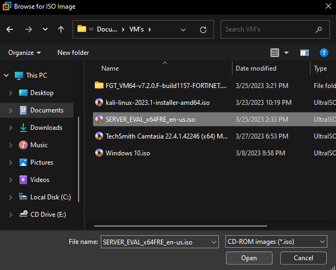The image size is (336, 270).
Task: Open the File name dropdown arrow
Action: point(214,242)
